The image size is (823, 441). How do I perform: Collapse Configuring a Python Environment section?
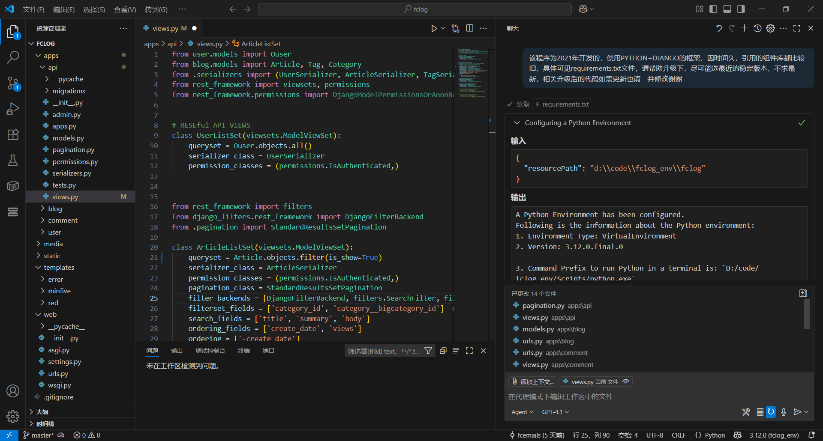(x=517, y=123)
